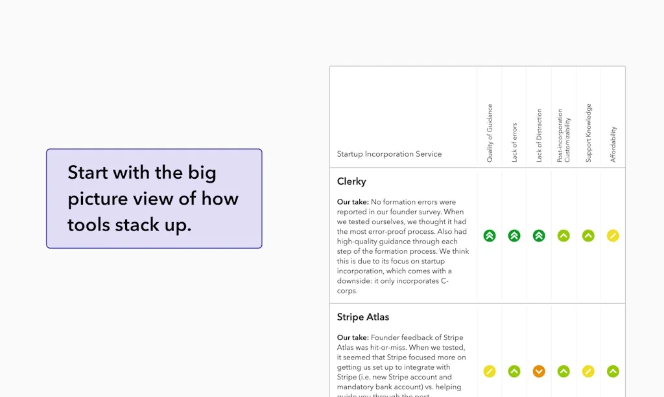This screenshot has width=664, height=397.
Task: Select the Support Knowledge column header
Action: point(589,133)
